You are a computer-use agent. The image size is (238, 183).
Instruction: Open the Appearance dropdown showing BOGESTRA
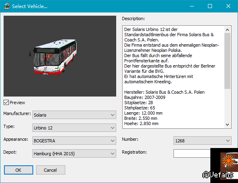tap(74, 141)
